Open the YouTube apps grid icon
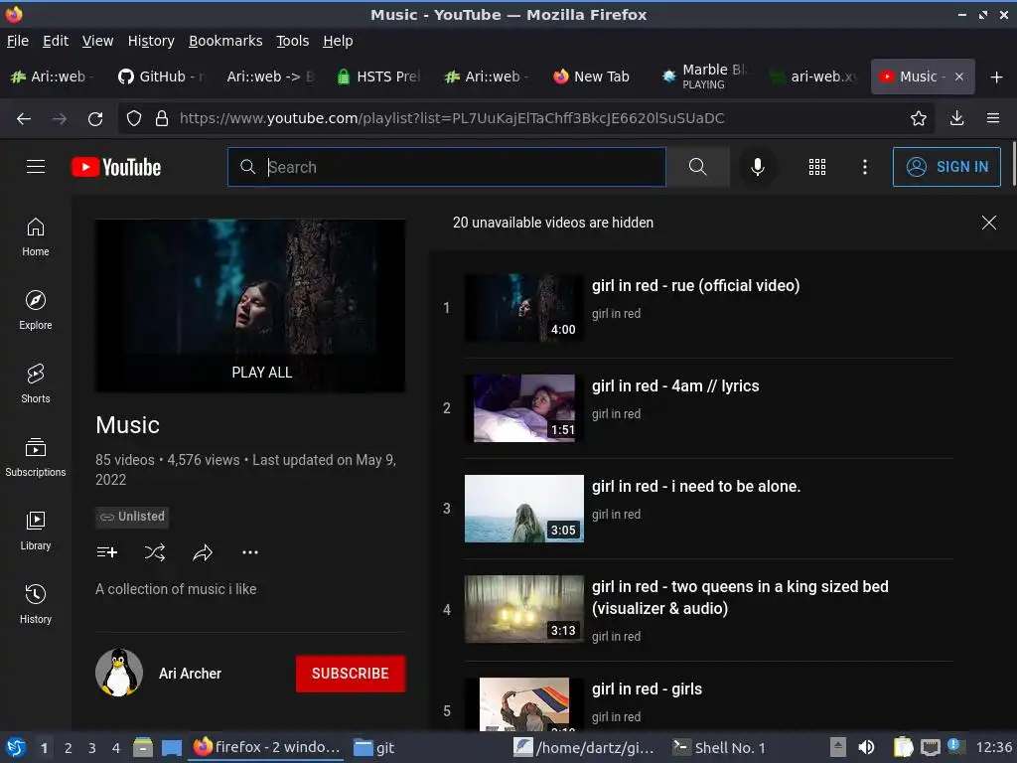 (x=817, y=167)
